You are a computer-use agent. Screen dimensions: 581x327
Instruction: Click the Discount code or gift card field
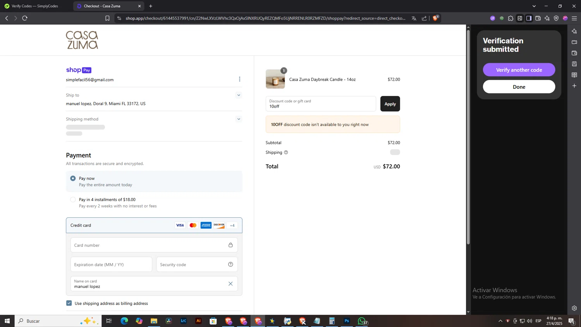(x=321, y=104)
